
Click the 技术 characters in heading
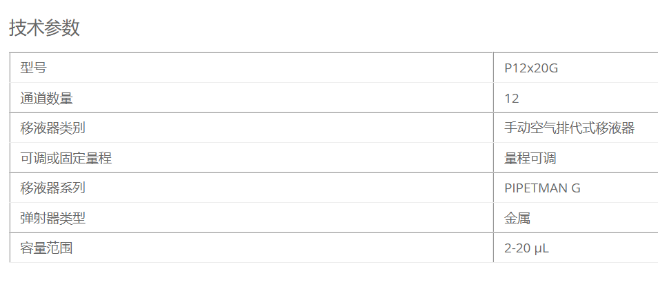27,28
